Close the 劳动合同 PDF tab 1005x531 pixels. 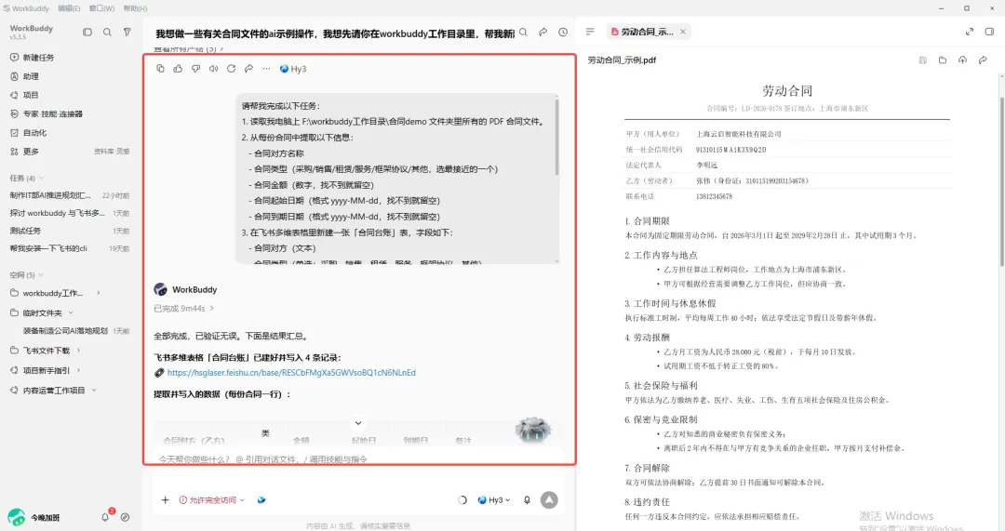(683, 32)
